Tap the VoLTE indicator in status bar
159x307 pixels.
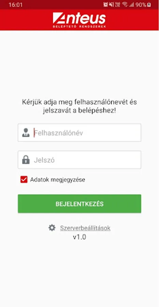(x=117, y=4)
